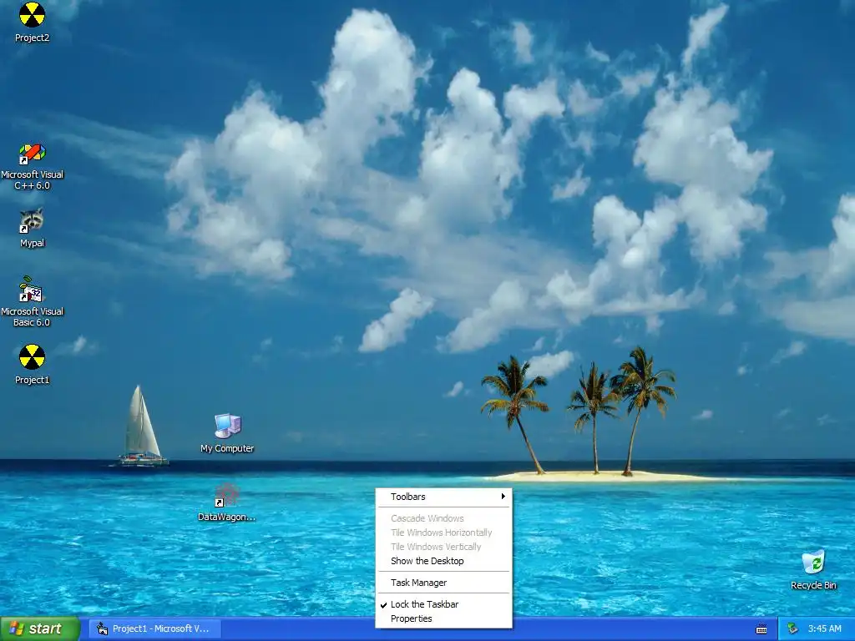Expand the Toolbars submenu

444,497
